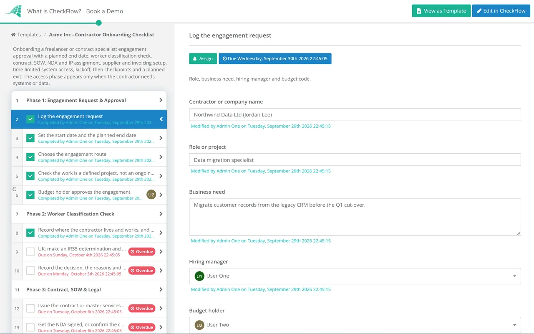Open 'Budget holder approves' task chevron
This screenshot has width=534, height=334.
point(161,195)
